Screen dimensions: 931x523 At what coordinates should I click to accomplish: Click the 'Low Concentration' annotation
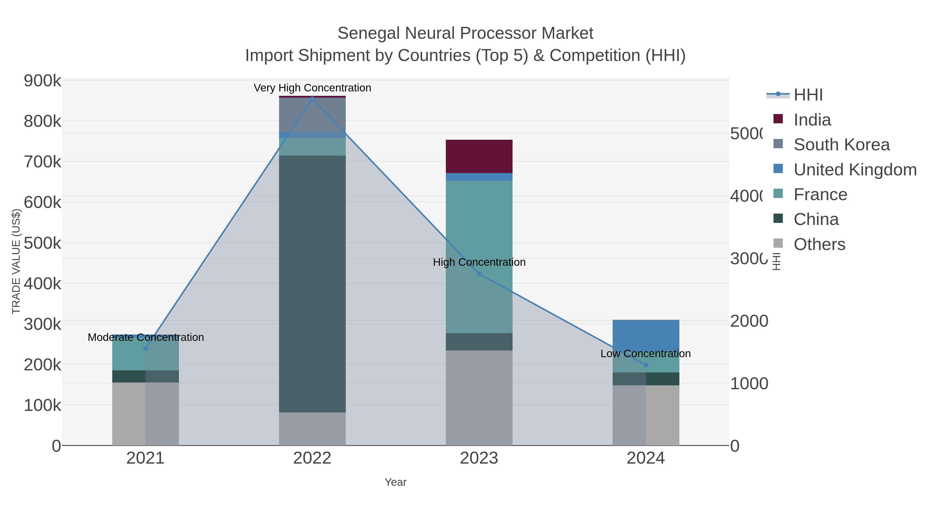[x=646, y=353]
